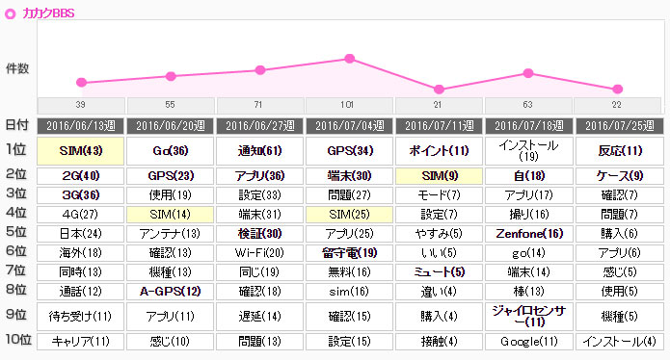Open the ポイント(11) keyword
The image size is (670, 360).
coord(439,151)
